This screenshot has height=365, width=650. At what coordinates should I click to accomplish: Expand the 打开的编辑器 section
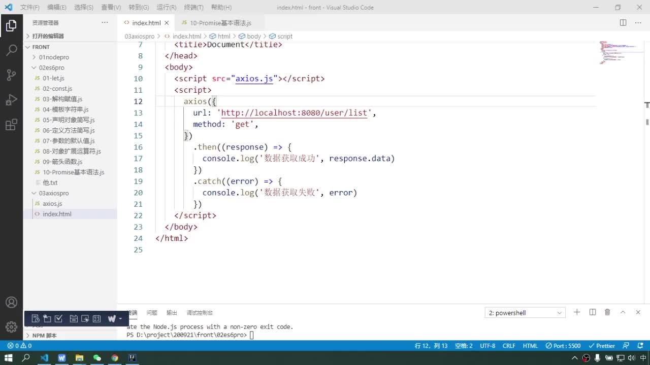[x=70, y=36]
